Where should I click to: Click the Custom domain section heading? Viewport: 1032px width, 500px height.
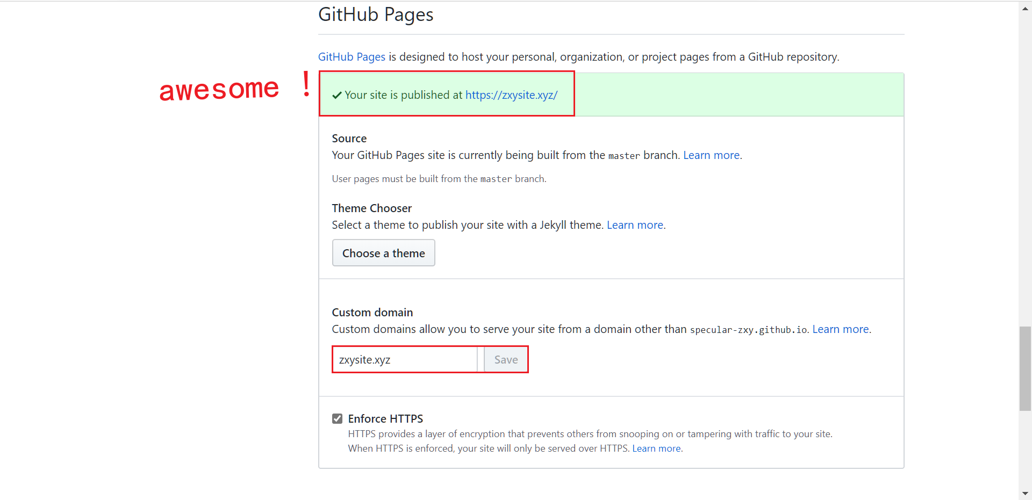tap(372, 312)
